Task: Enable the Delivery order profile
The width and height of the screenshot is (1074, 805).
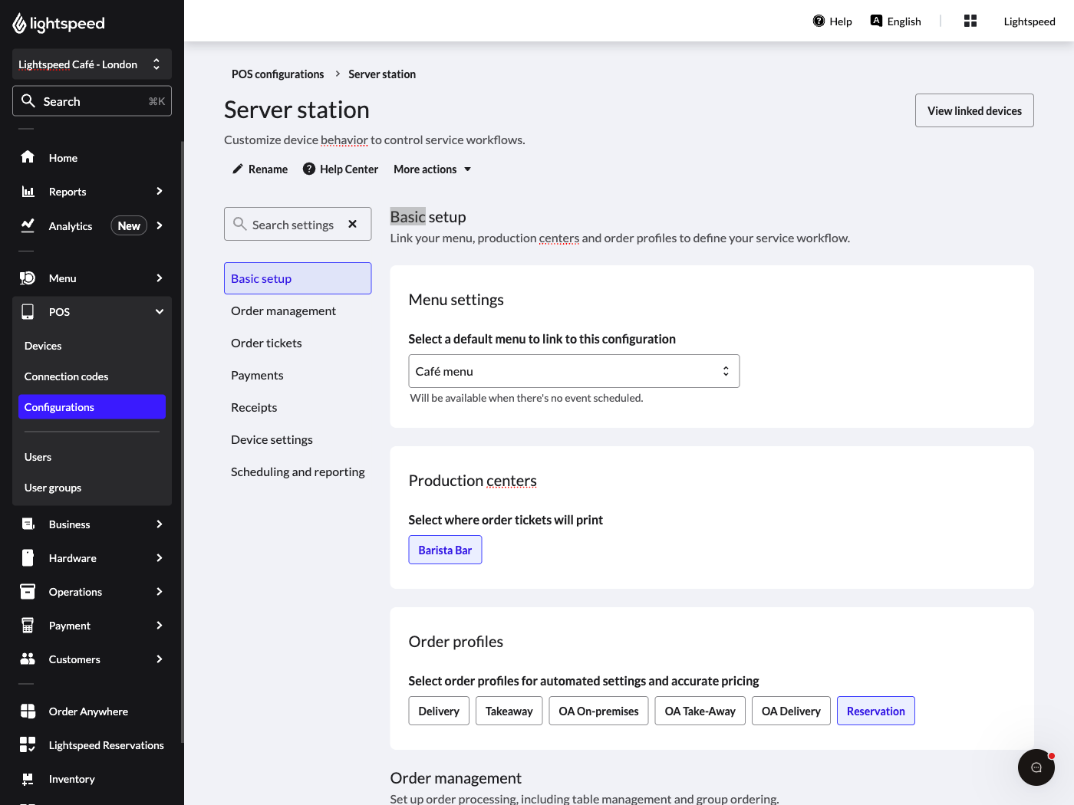Action: coord(438,711)
